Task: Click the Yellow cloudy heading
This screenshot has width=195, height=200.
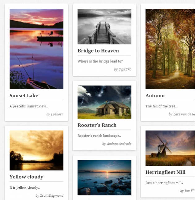Action: pos(27,177)
